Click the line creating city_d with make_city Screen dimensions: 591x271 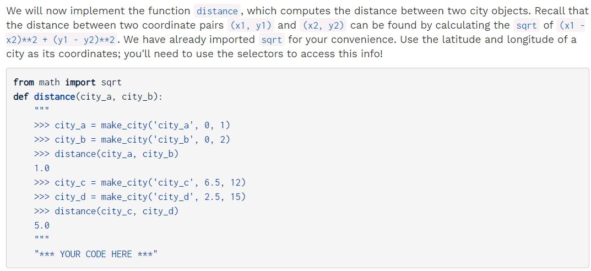(140, 197)
